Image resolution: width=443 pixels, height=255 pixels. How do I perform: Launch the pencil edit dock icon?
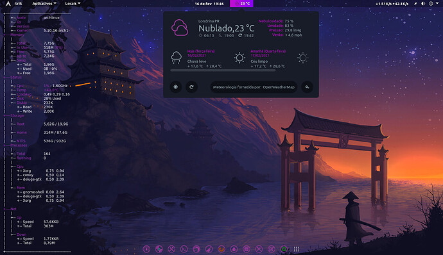tap(271, 249)
